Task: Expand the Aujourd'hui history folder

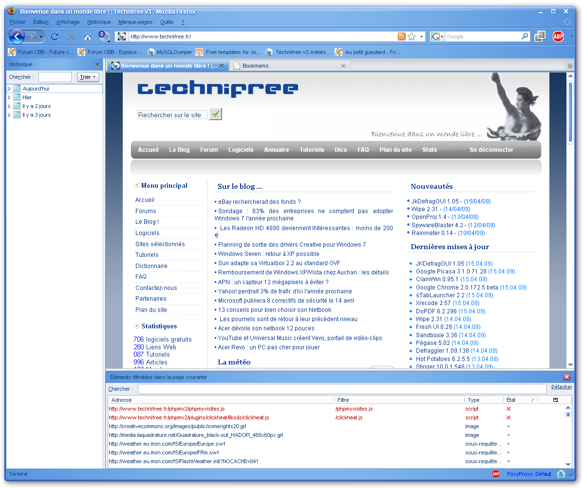Action: [x=9, y=89]
